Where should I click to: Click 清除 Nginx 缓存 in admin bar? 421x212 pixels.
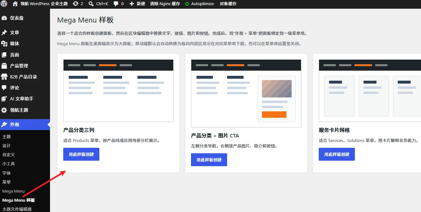coord(165,4)
